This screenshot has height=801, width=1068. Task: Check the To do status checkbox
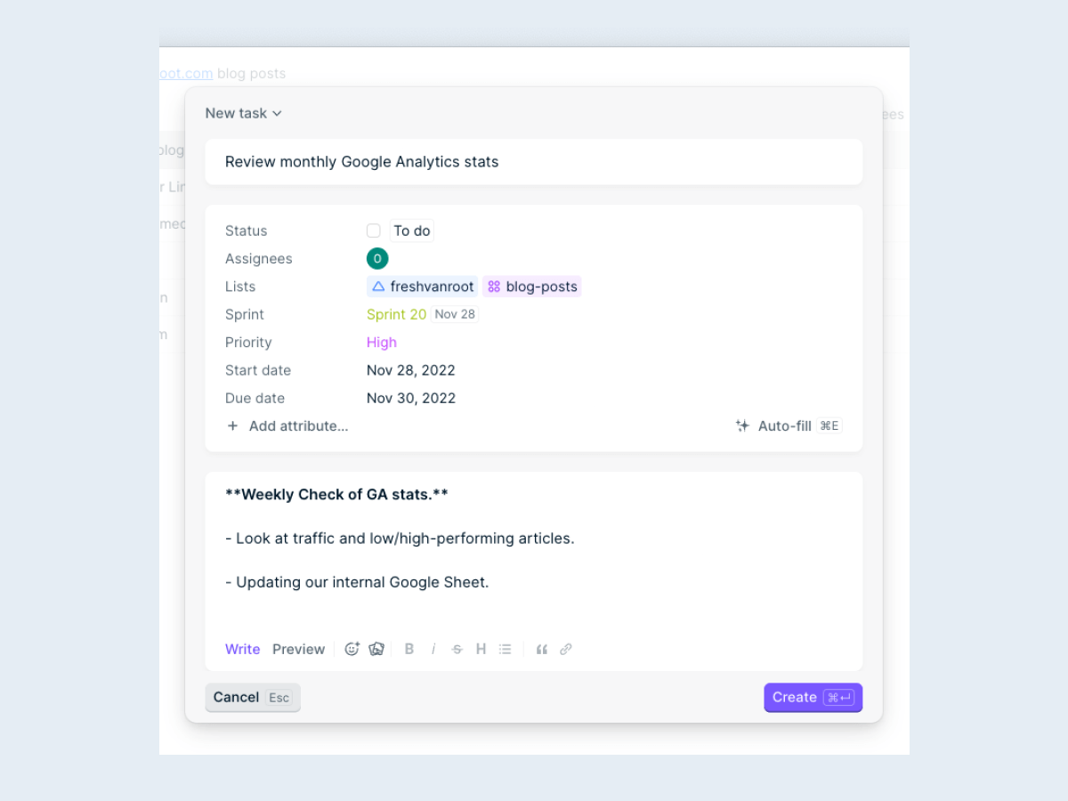(x=374, y=231)
